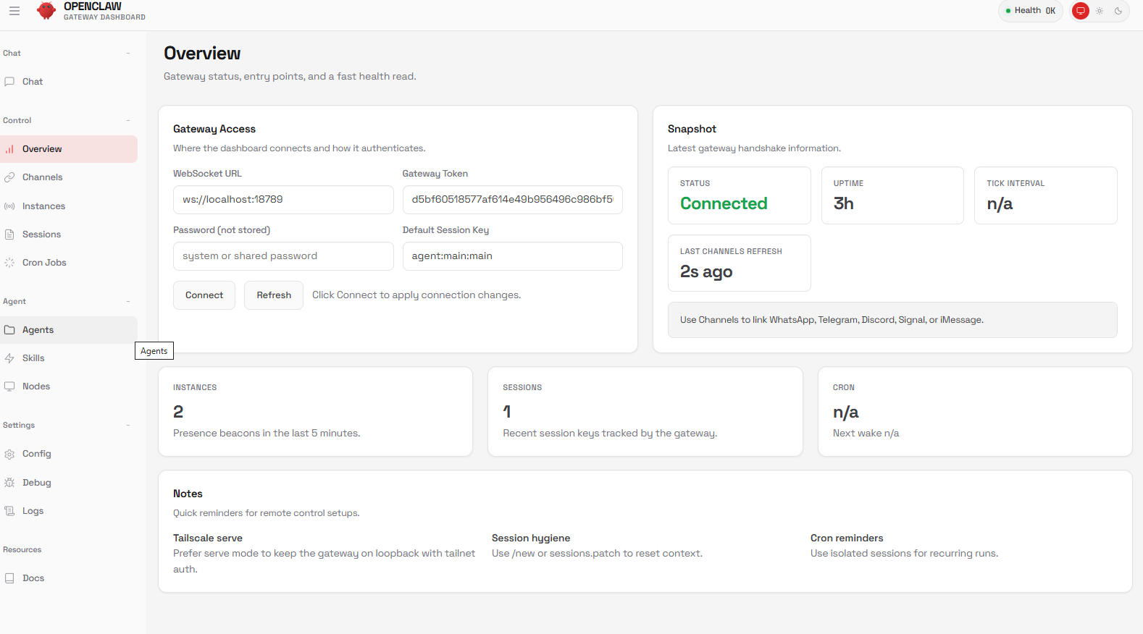Open Skills page in sidebar

[x=69, y=358]
